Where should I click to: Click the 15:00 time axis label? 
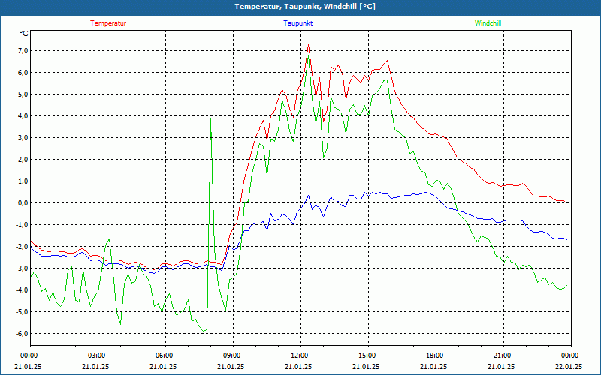[366, 355]
